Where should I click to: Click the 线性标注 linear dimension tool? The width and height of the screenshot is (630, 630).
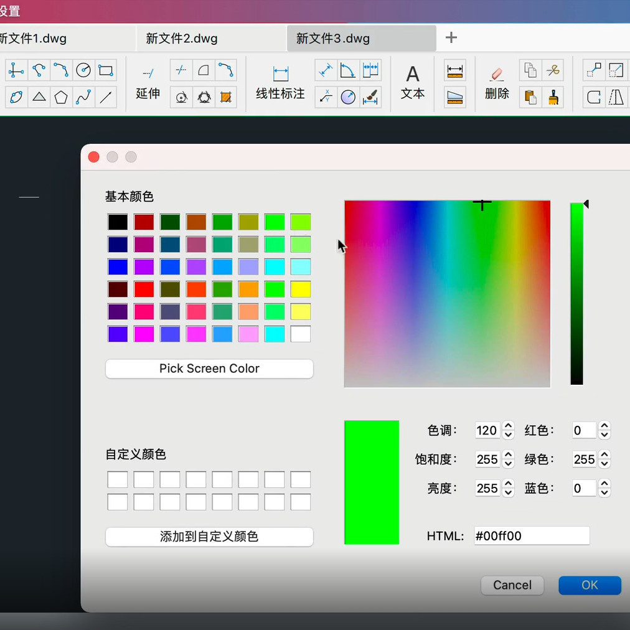pyautogui.click(x=280, y=83)
